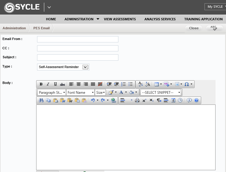Expand the Font Name dropdown
The width and height of the screenshot is (226, 172).
click(x=80, y=93)
